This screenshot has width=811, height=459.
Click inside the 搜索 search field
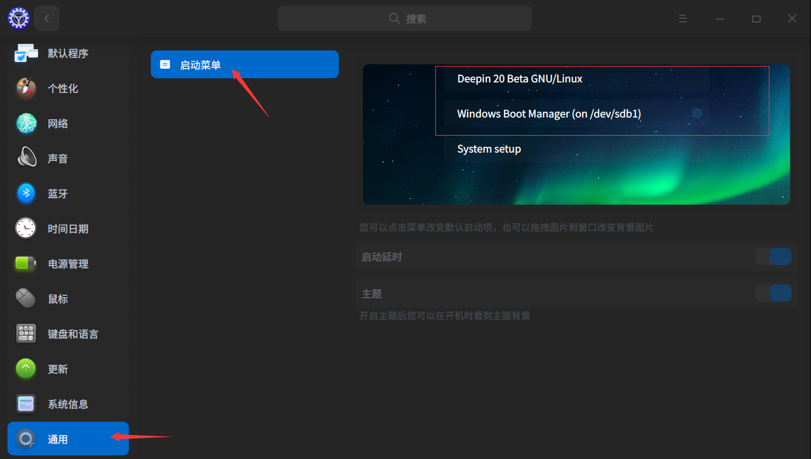pos(404,18)
